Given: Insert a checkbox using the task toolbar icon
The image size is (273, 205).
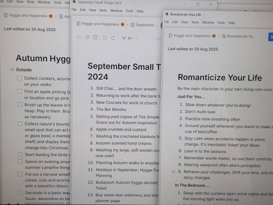Looking at the screenshot, I should pos(88,37).
